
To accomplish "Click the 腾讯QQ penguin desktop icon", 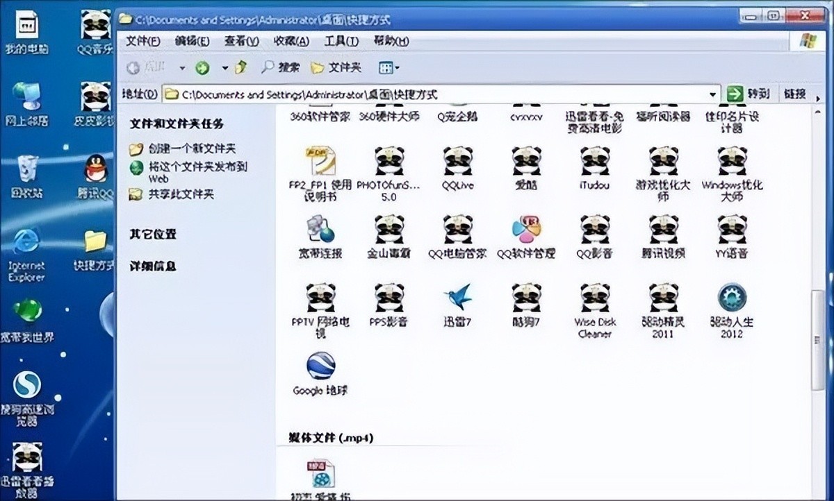I will click(96, 169).
